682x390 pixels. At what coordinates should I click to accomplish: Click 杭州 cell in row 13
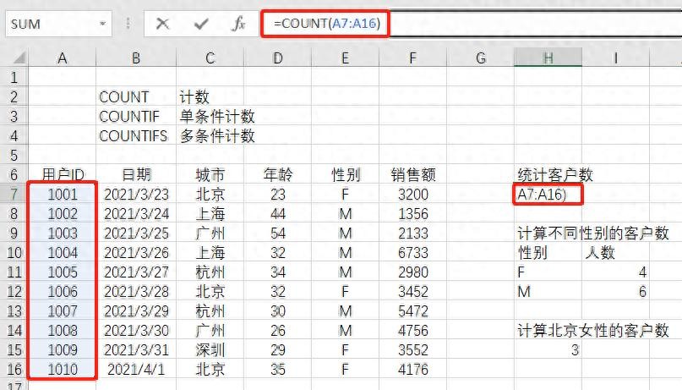coord(210,310)
